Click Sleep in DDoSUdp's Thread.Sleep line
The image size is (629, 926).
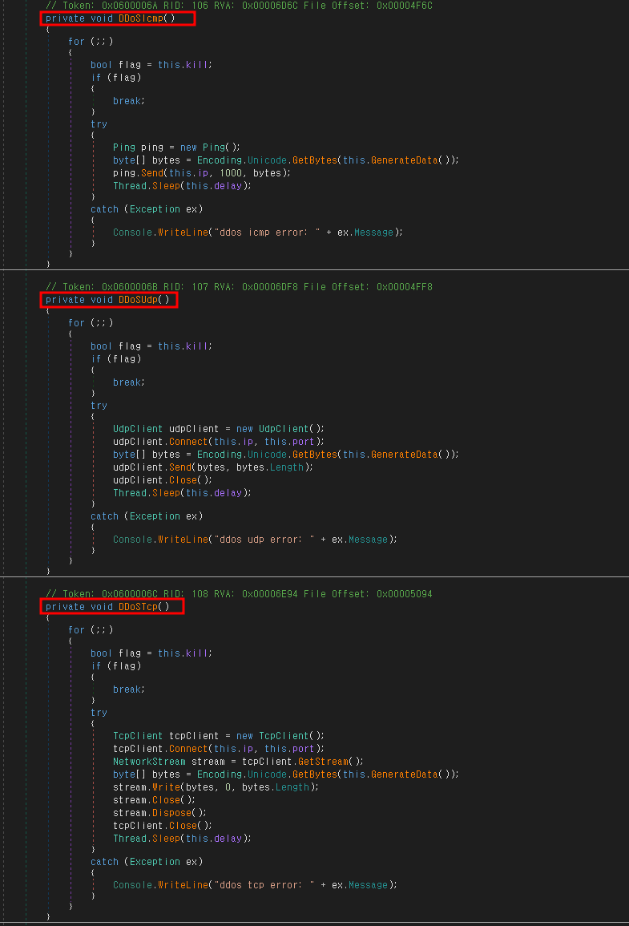167,493
